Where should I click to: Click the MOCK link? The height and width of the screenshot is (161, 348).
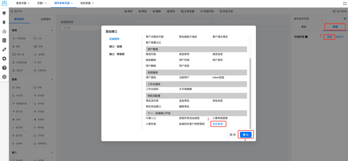pyautogui.click(x=340, y=37)
